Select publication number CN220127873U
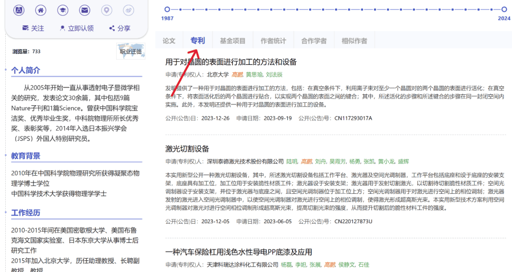This screenshot has width=512, height=272. tap(353, 221)
